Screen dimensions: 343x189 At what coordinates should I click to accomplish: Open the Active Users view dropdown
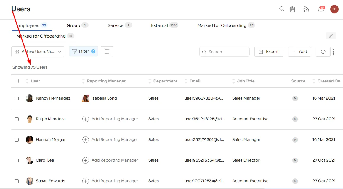pyautogui.click(x=38, y=52)
